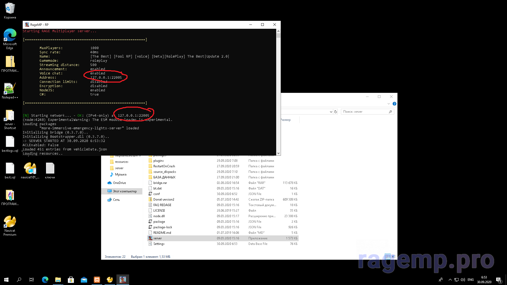Select the FAQ REDAGE text file
507x285 pixels.
point(223,205)
